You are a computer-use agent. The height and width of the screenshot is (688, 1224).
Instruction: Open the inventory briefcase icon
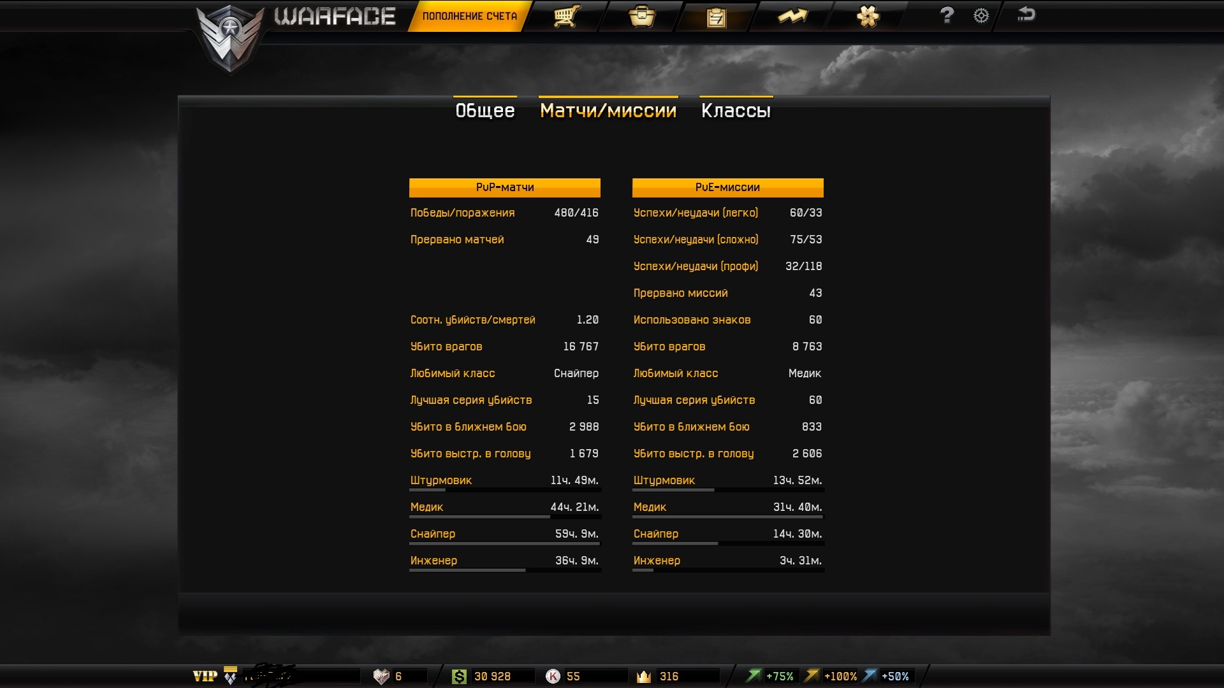[x=641, y=16]
